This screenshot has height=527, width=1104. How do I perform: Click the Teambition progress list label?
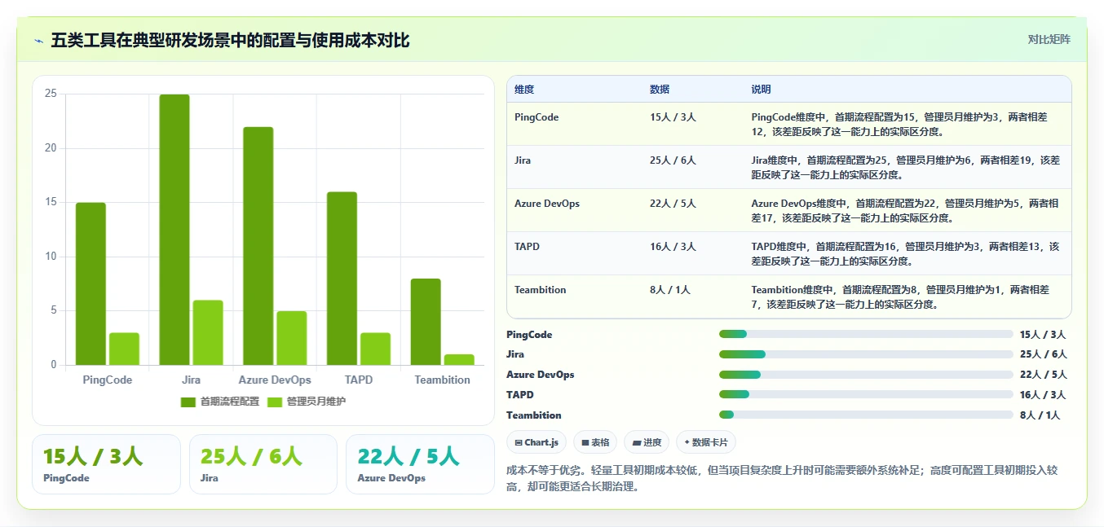tap(534, 415)
